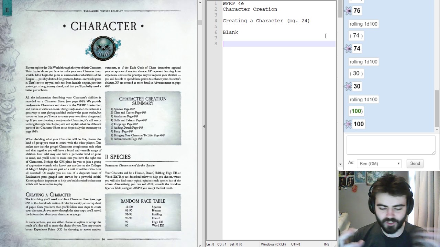Viewport: 440px width, 247px height.
Task: Click the 'INS' insert mode indicator
Action: (x=327, y=244)
